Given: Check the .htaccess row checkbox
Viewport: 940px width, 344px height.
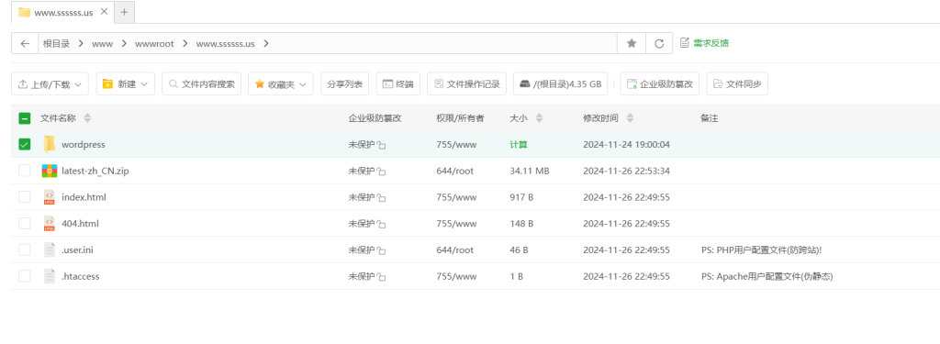Looking at the screenshot, I should [x=25, y=276].
